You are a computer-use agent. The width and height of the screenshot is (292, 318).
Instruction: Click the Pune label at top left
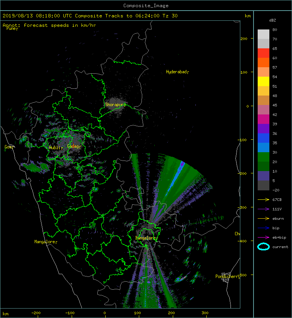coord(12,29)
